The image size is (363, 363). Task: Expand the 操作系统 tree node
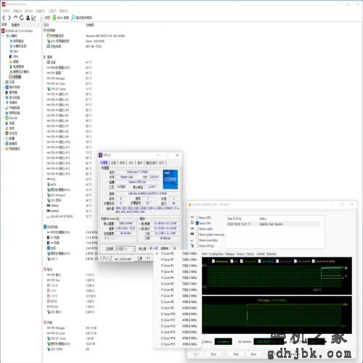tap(3, 87)
